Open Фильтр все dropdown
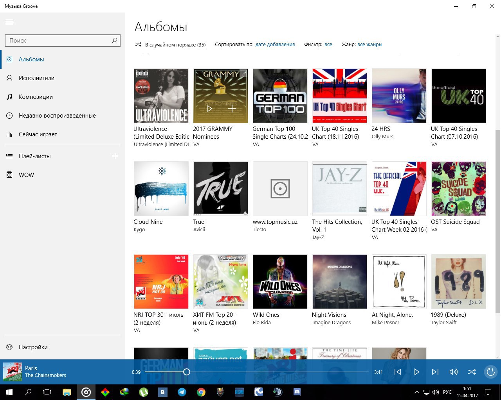Image resolution: width=501 pixels, height=400 pixels. pos(328,45)
